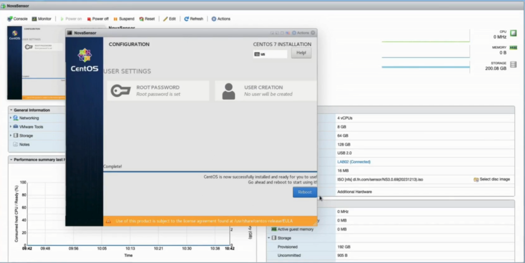Reset the virtual machine

tap(147, 19)
